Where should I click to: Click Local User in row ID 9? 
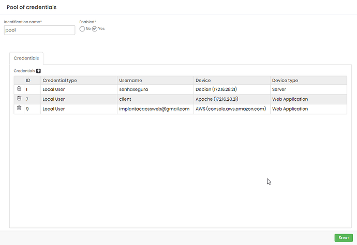tap(79, 109)
